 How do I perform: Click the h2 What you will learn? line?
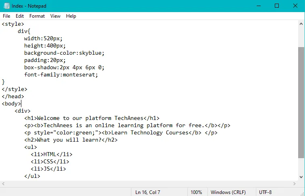pyautogui.click(x=71, y=140)
